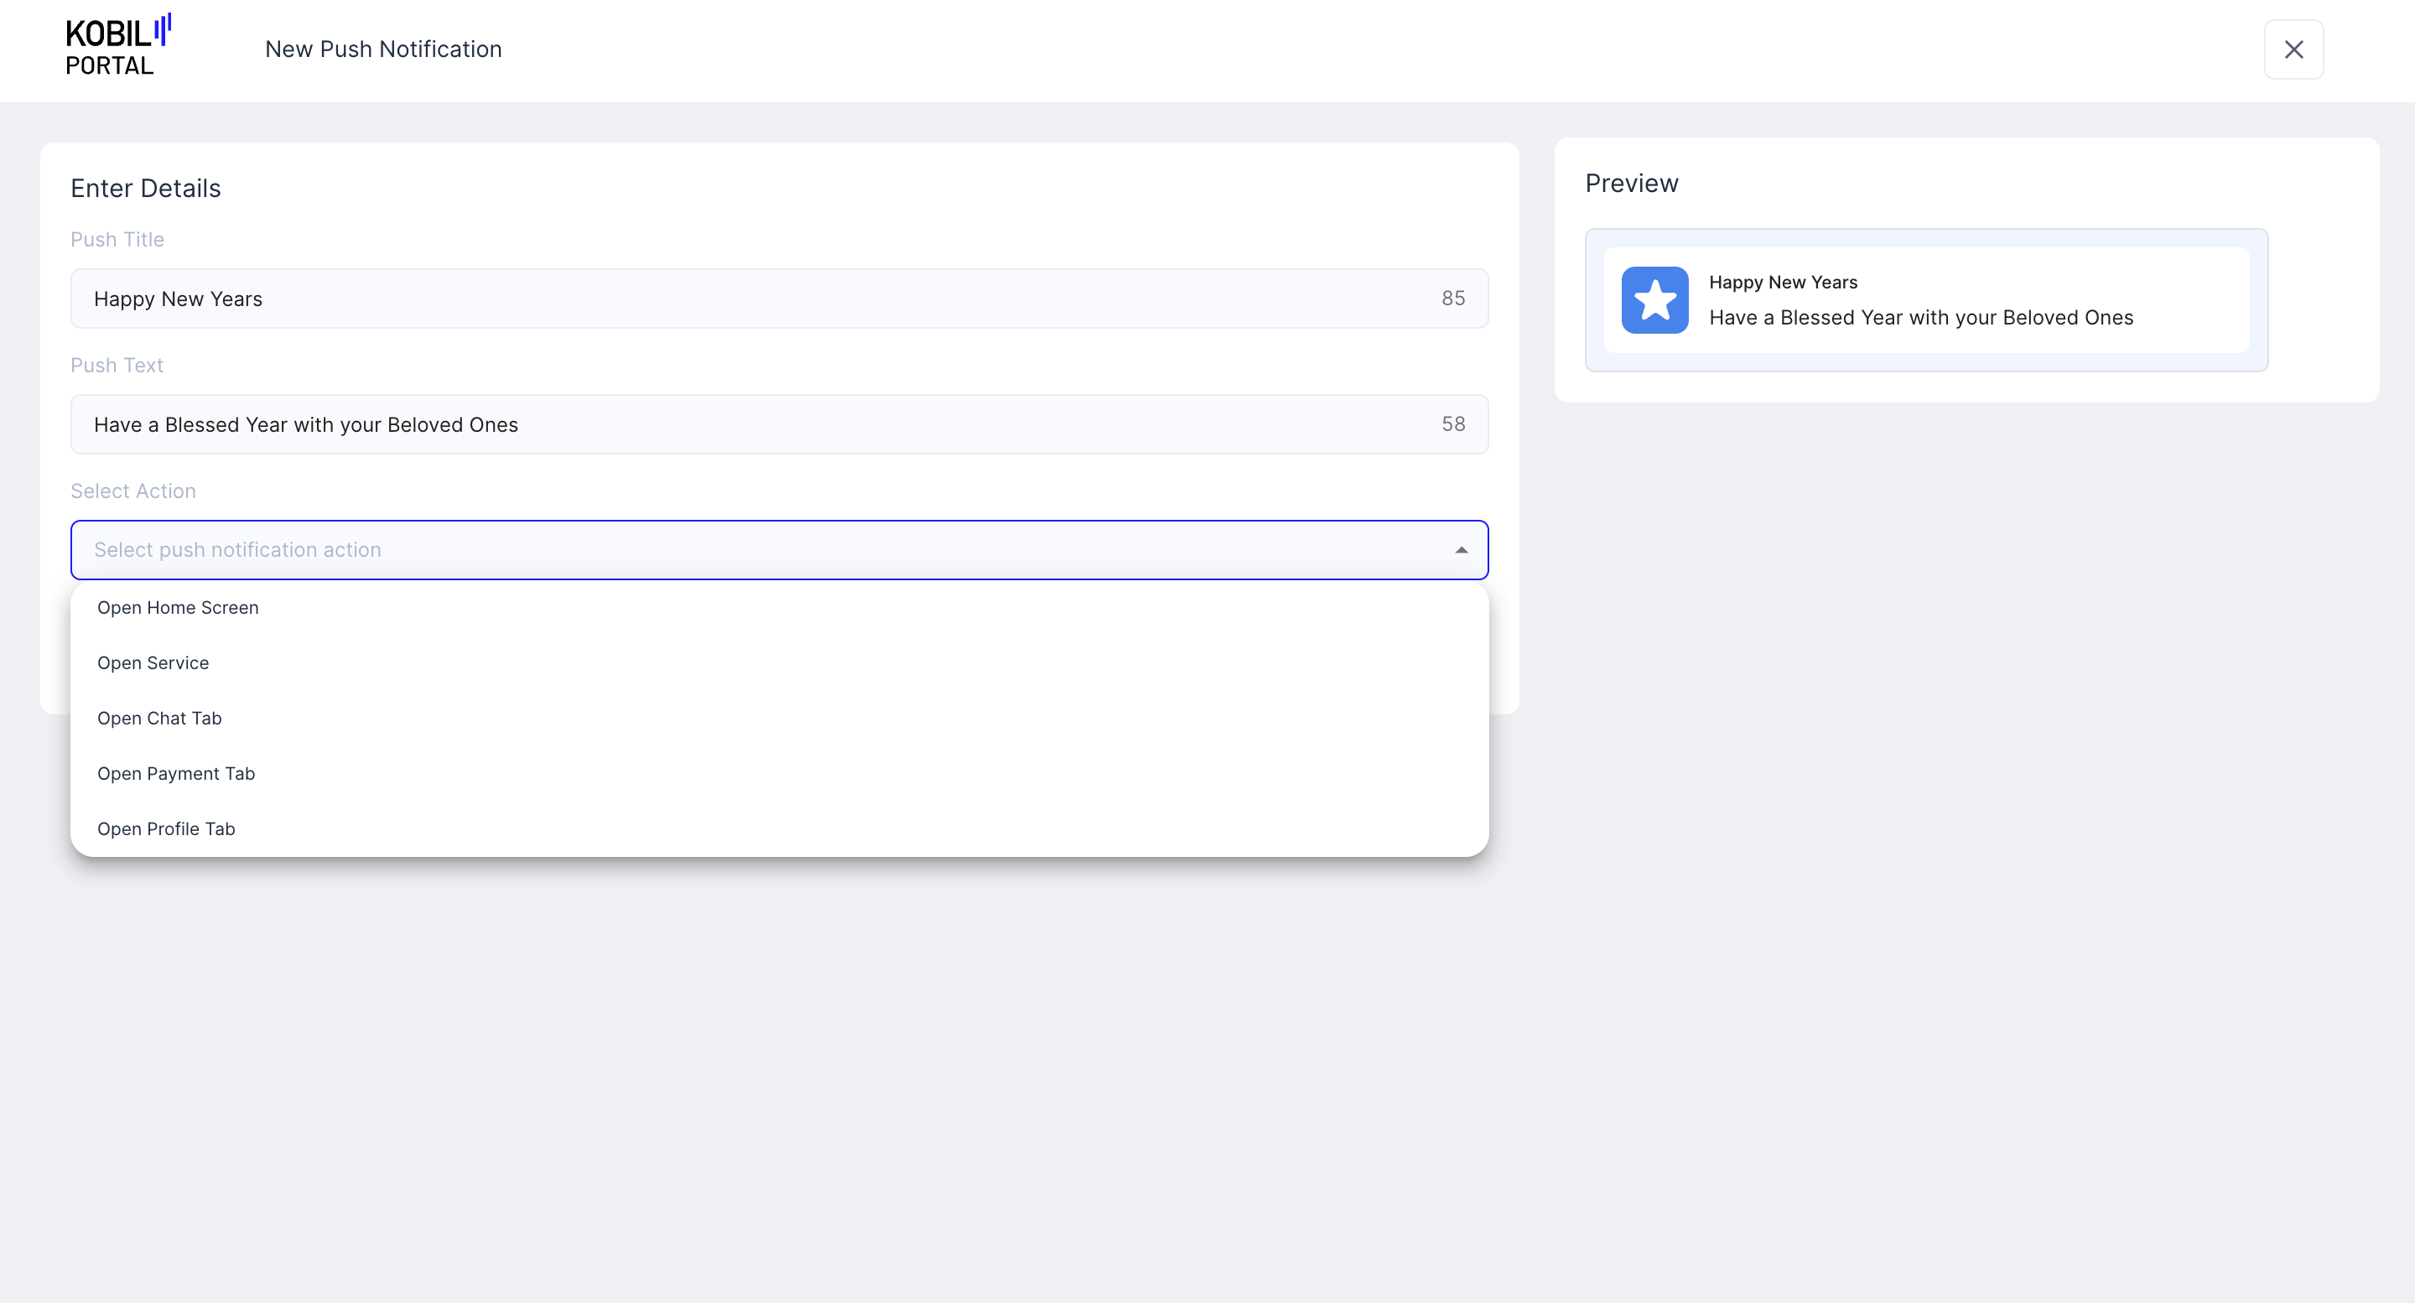
Task: Choose Open Profile Tab action
Action: (166, 828)
